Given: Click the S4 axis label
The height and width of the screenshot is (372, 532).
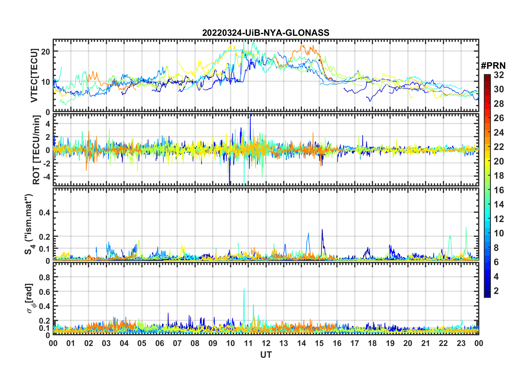Looking at the screenshot, I should coord(29,224).
